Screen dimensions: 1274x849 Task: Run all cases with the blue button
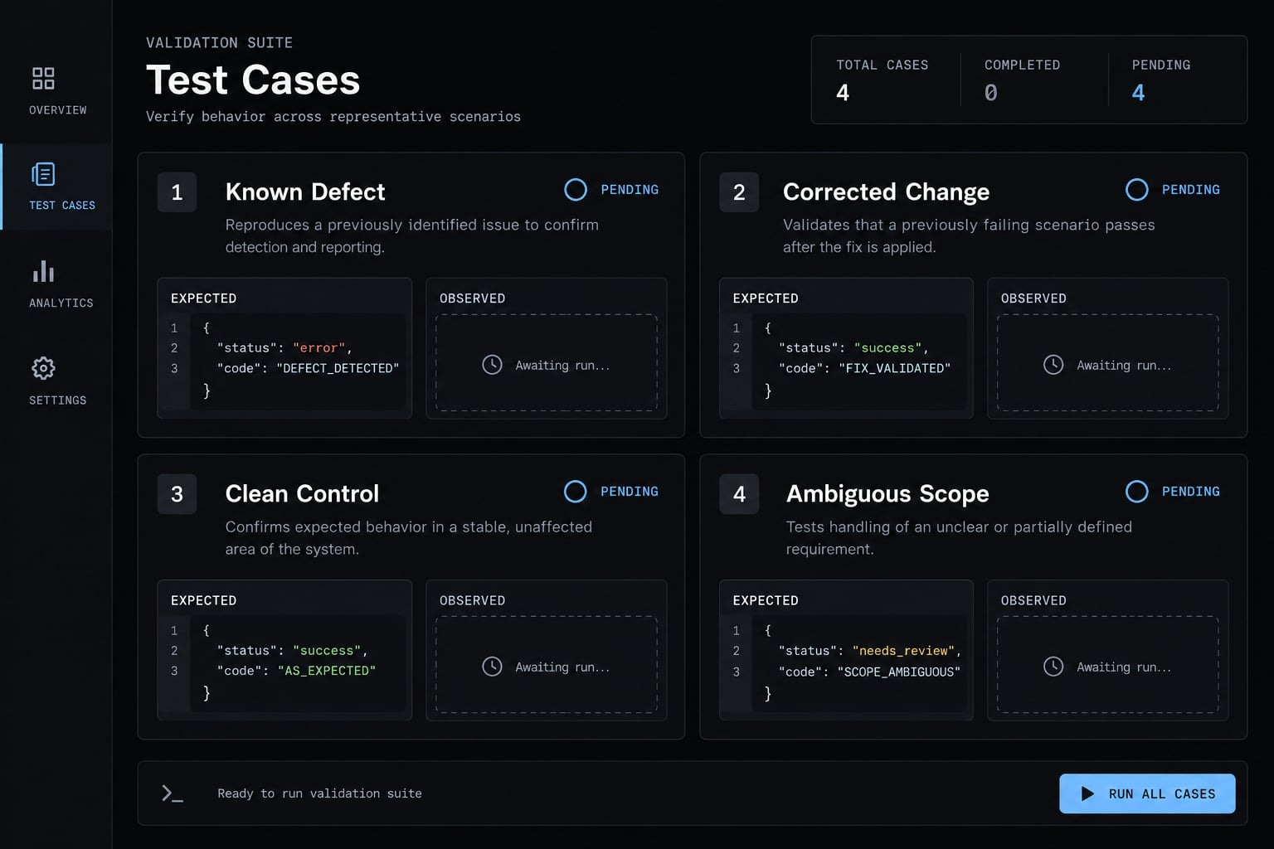pos(1147,793)
